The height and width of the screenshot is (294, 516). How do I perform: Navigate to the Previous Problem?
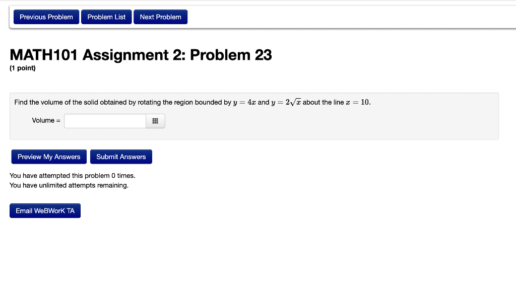point(46,17)
